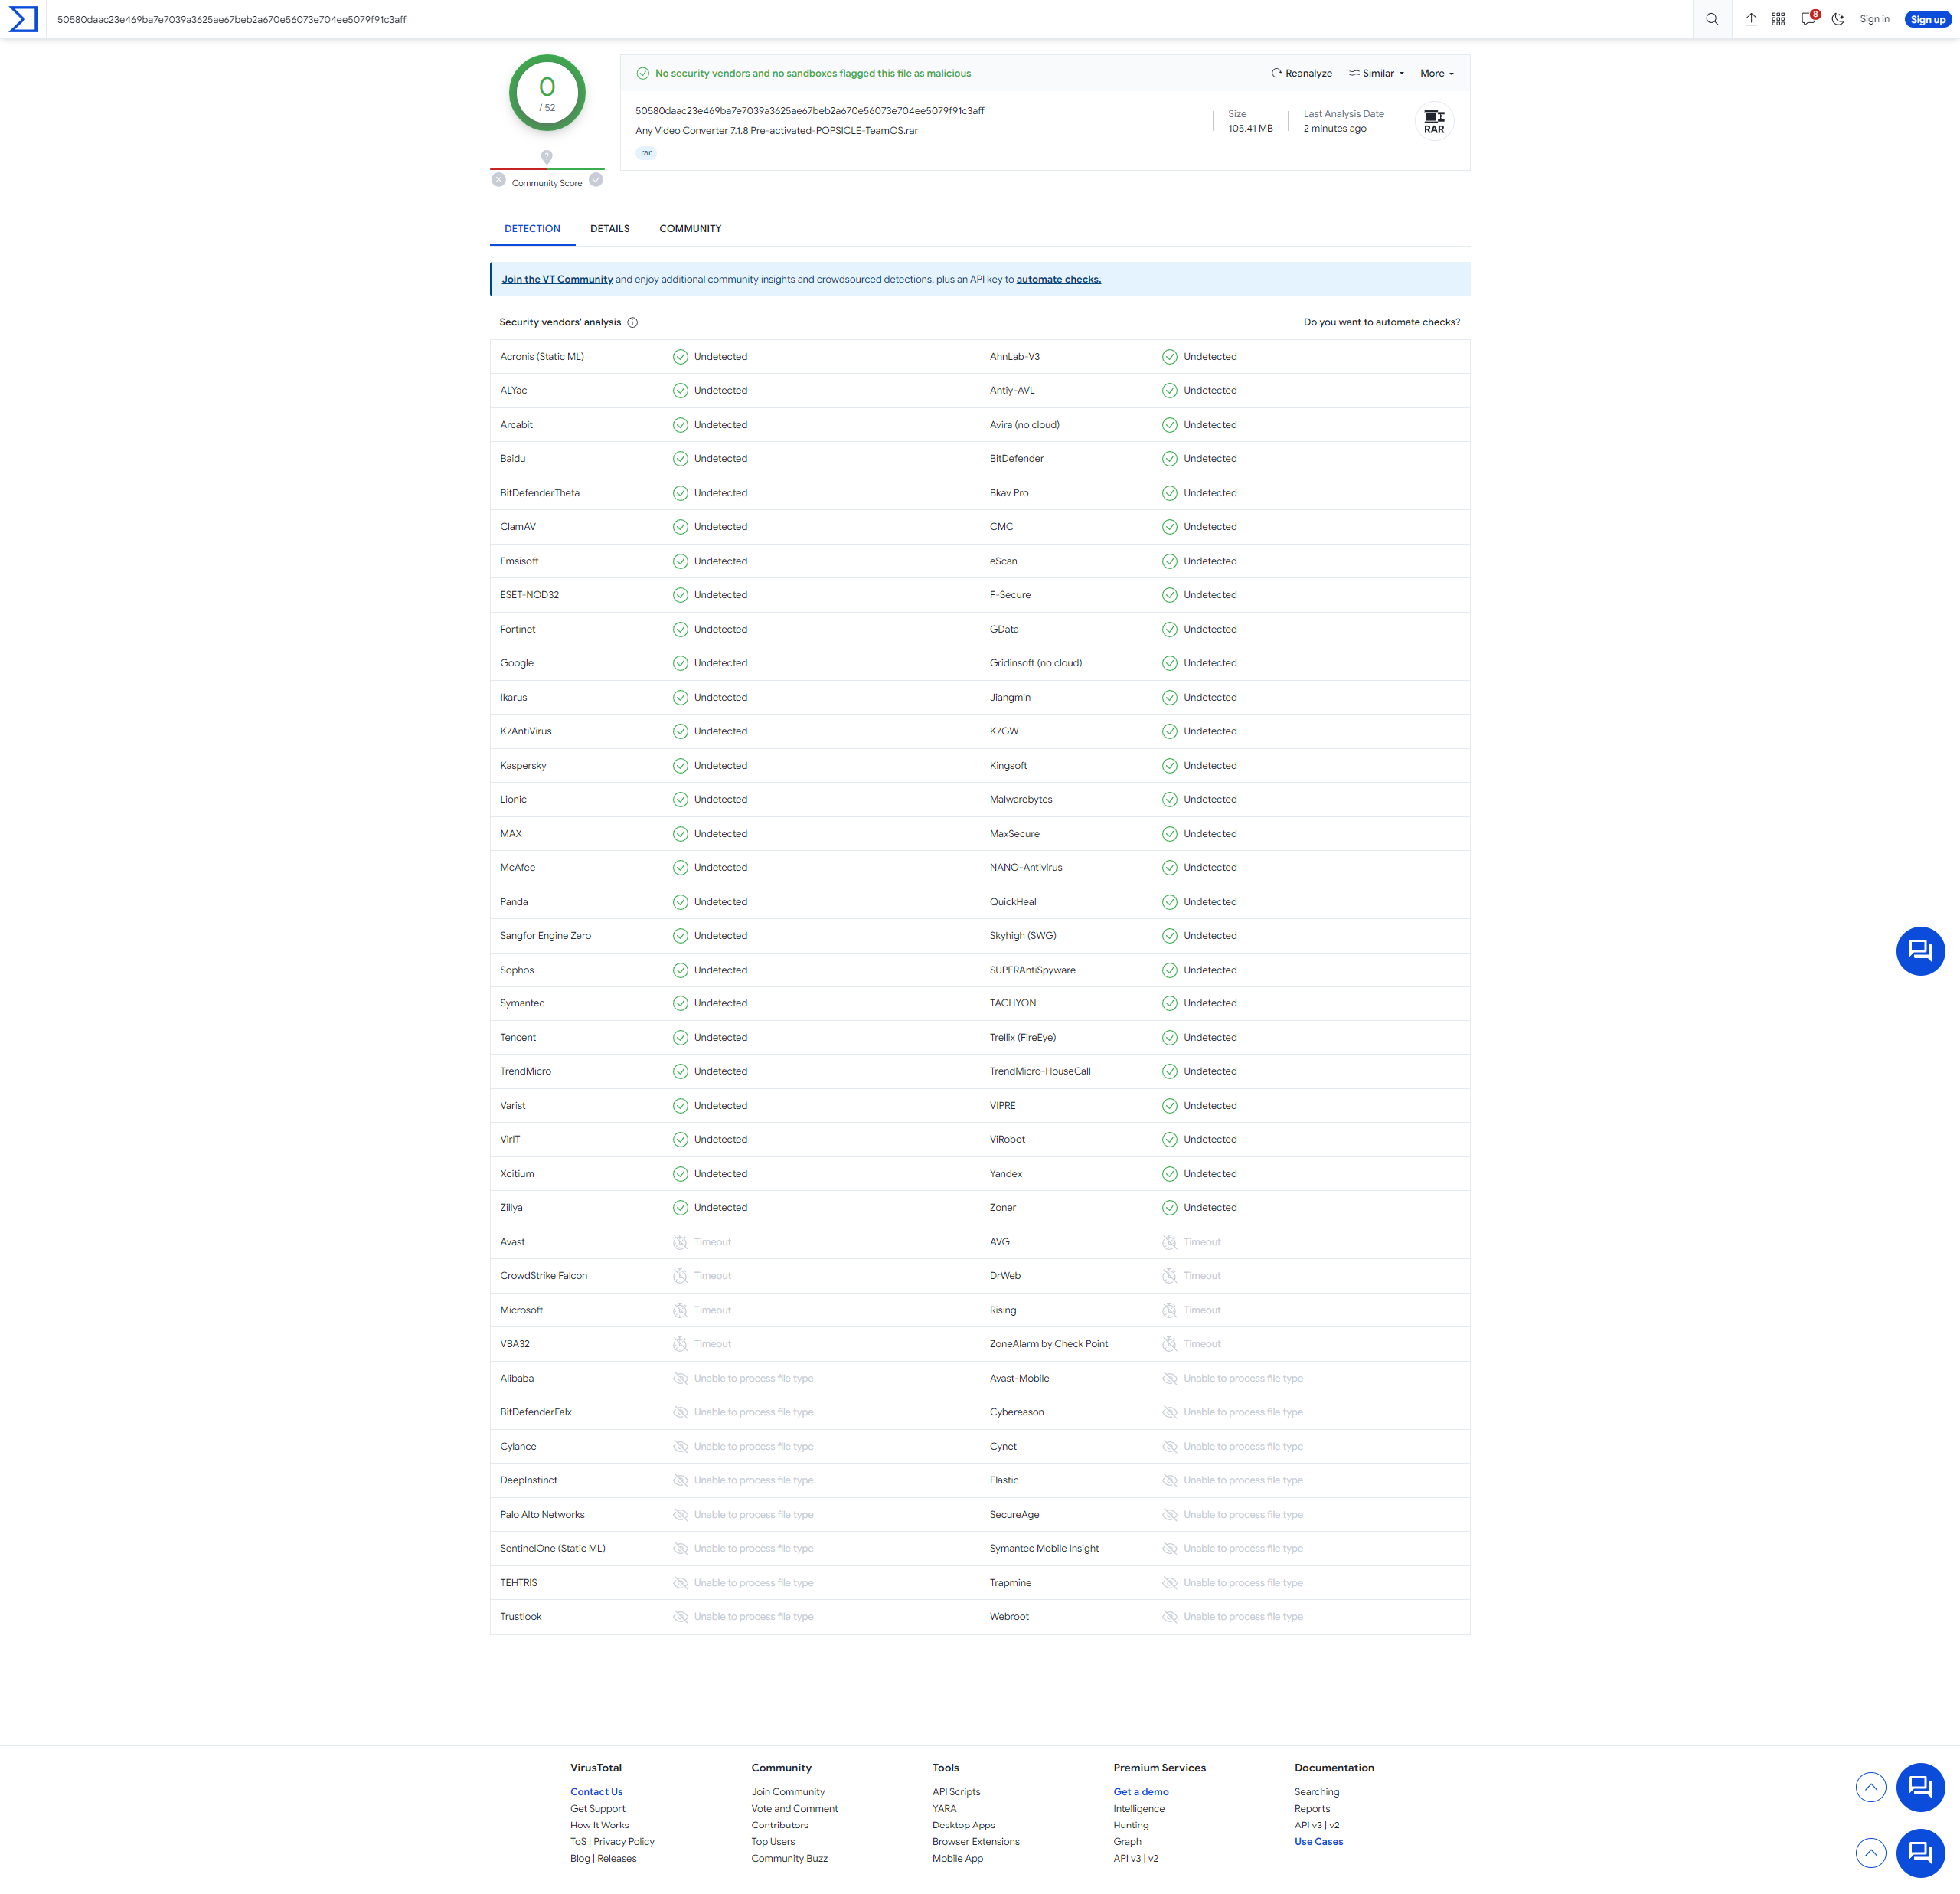Image resolution: width=1960 pixels, height=1894 pixels.
Task: Click the upper scroll-to-top arrow button
Action: coord(1870,1787)
